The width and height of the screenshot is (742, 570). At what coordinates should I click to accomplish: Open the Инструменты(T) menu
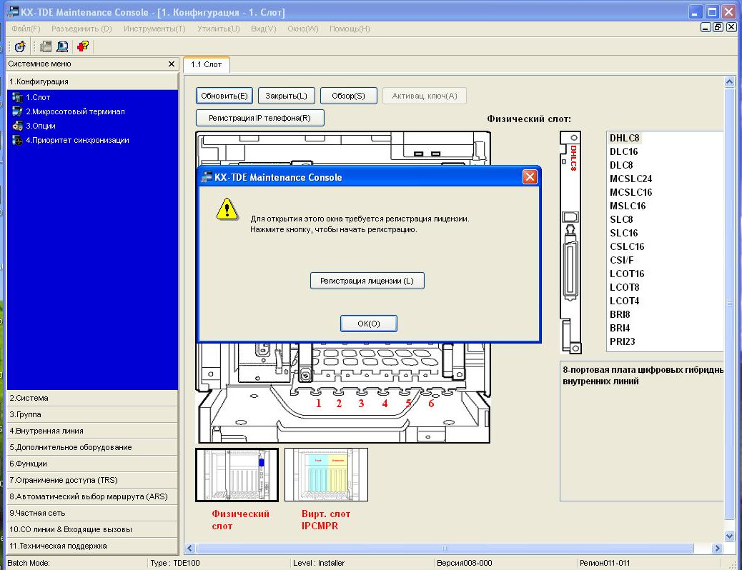coord(154,29)
